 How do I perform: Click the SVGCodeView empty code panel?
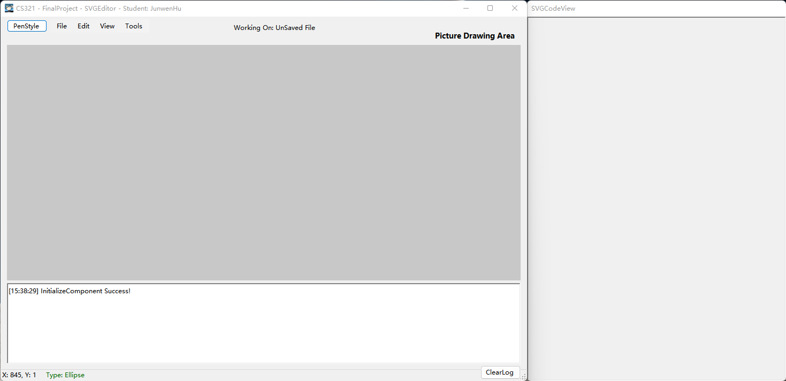coord(657,199)
